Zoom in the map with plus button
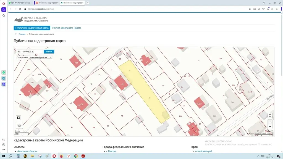The width and height of the screenshot is (283, 159). tap(270, 122)
